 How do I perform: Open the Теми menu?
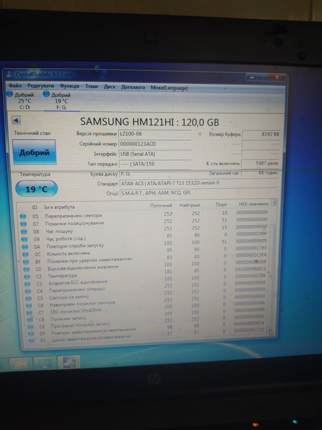pyautogui.click(x=91, y=87)
